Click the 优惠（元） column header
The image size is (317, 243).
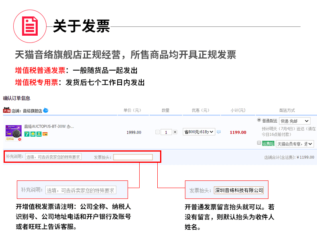click(201, 110)
